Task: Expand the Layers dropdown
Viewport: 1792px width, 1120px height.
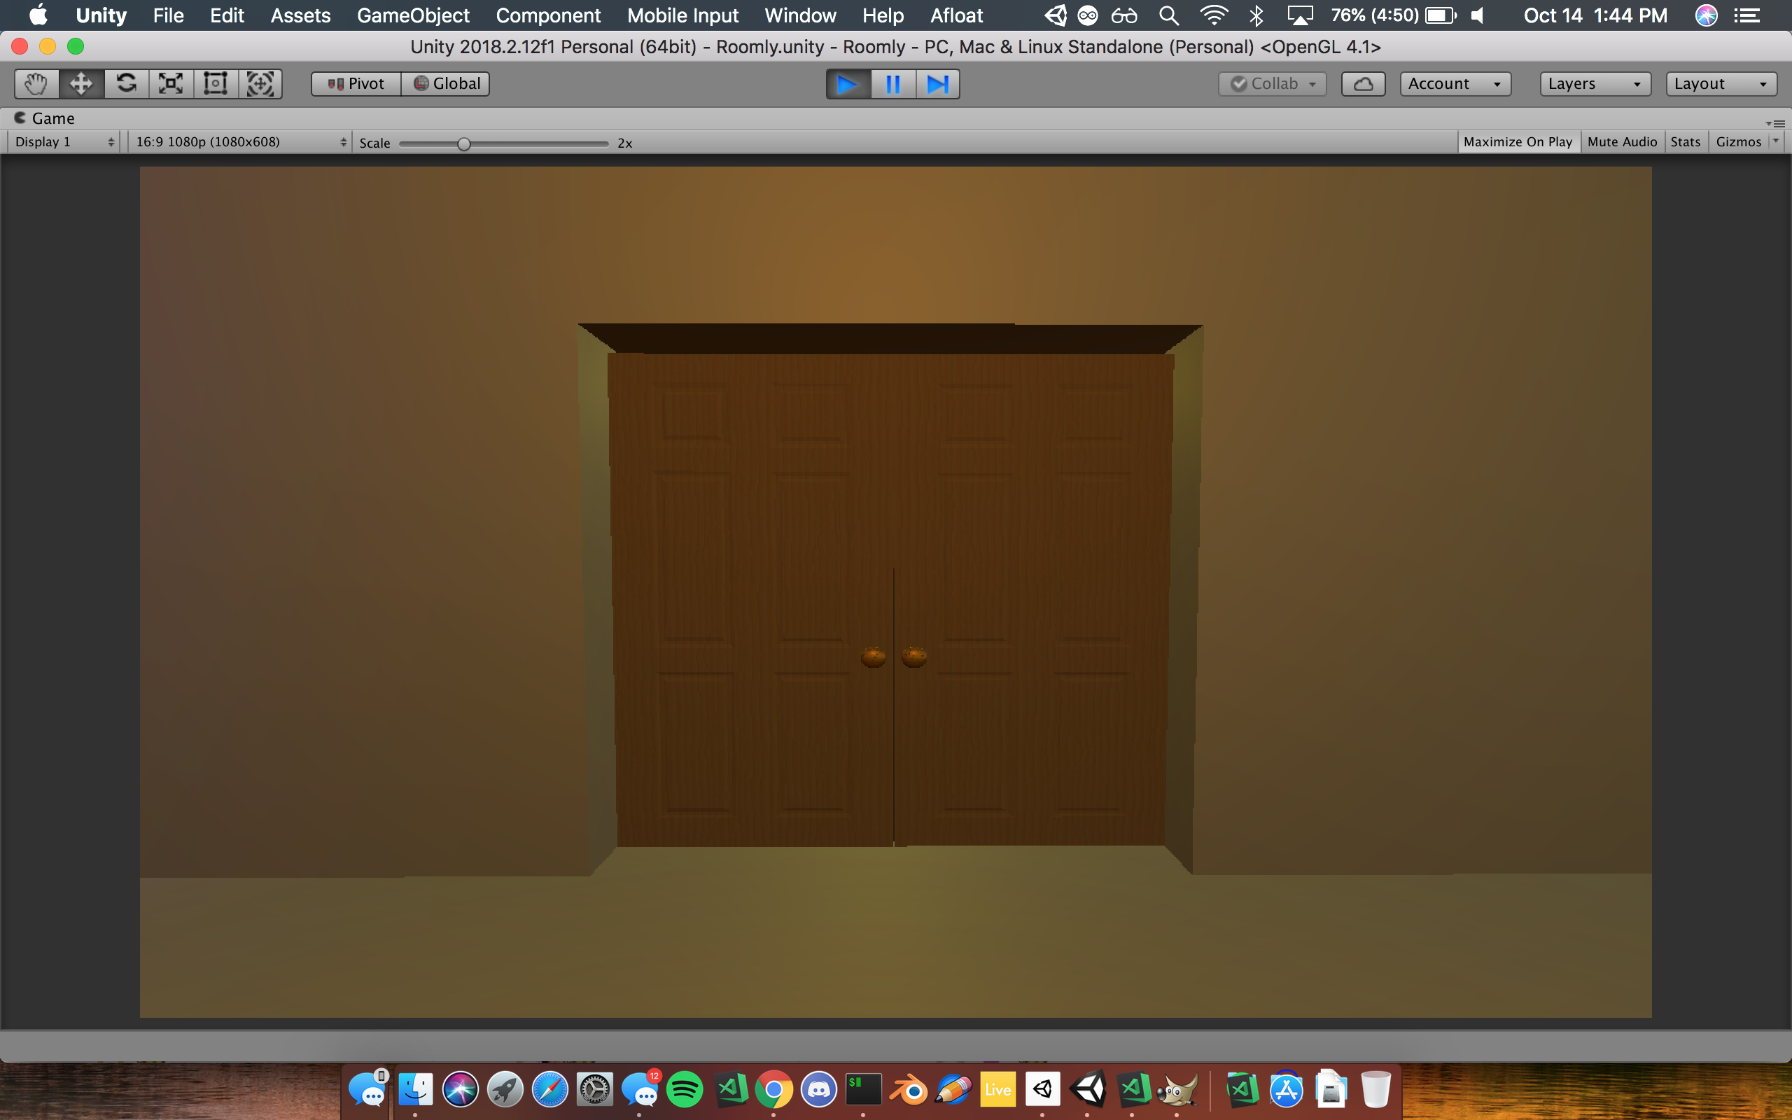Action: (1595, 84)
